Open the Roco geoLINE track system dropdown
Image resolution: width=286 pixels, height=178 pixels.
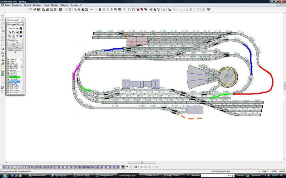[15, 24]
